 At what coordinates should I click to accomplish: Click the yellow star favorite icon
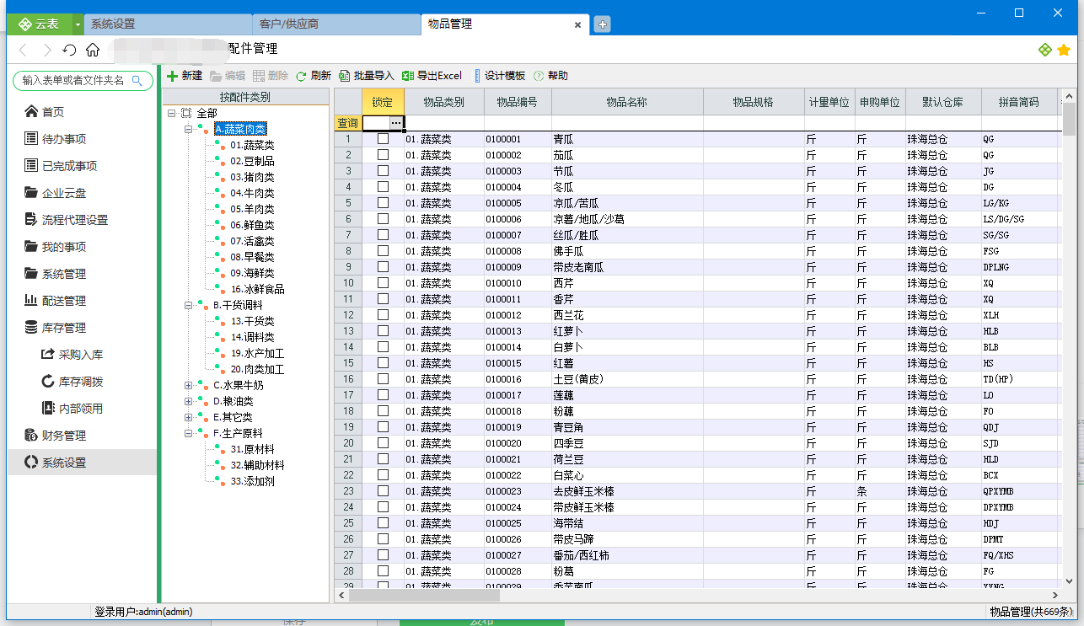pyautogui.click(x=1064, y=50)
